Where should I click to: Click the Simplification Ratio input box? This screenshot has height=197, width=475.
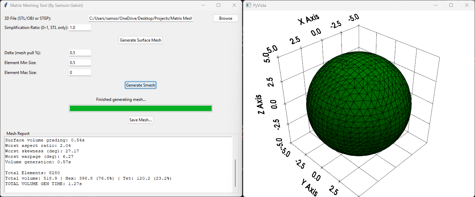click(80, 27)
